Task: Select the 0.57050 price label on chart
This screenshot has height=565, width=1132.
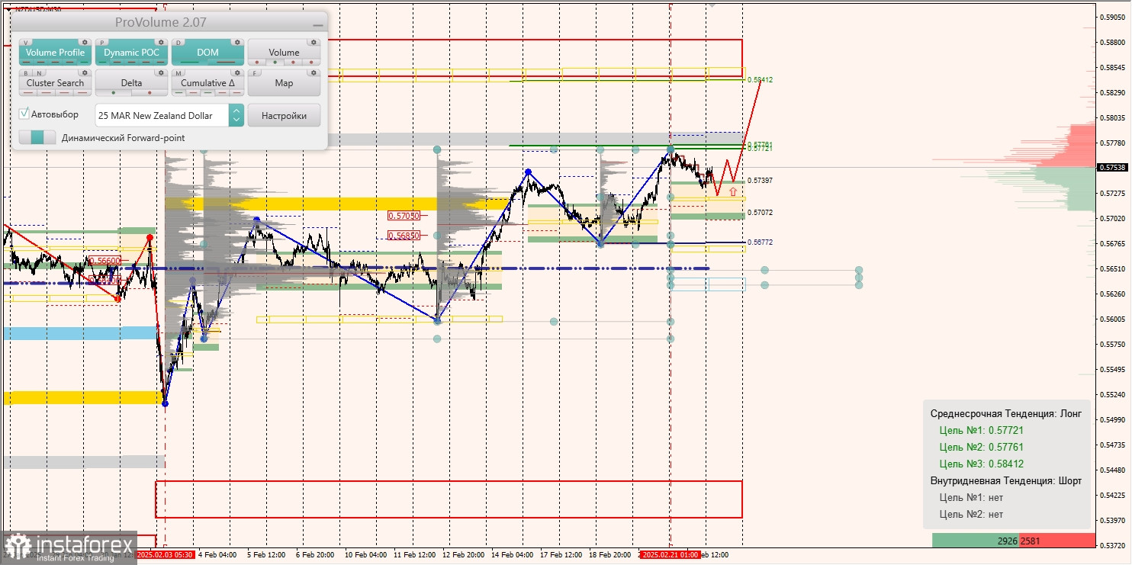Action: pos(404,216)
